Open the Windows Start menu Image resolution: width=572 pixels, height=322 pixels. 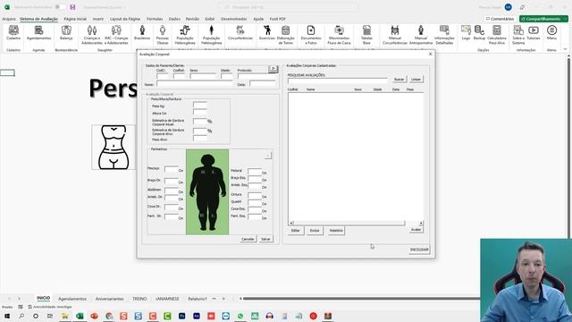[6, 316]
